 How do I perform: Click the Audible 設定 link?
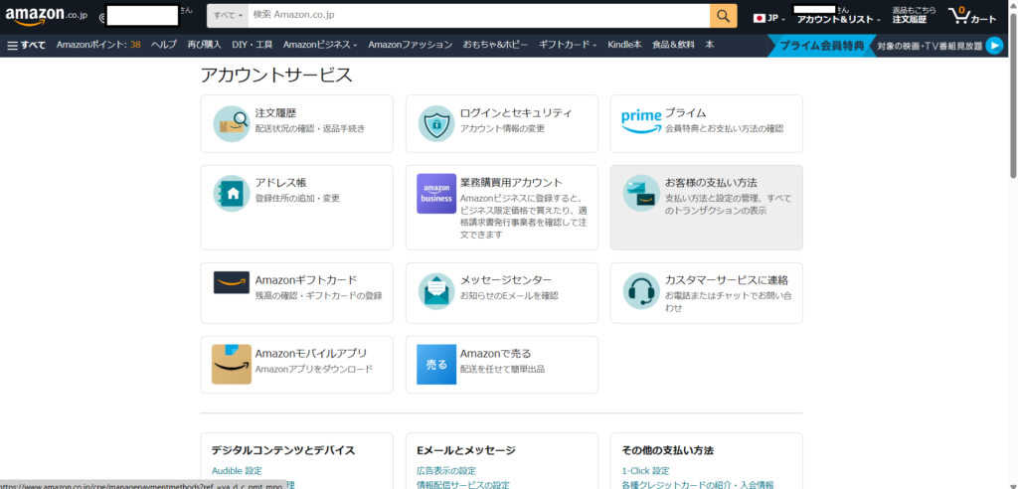tap(237, 471)
